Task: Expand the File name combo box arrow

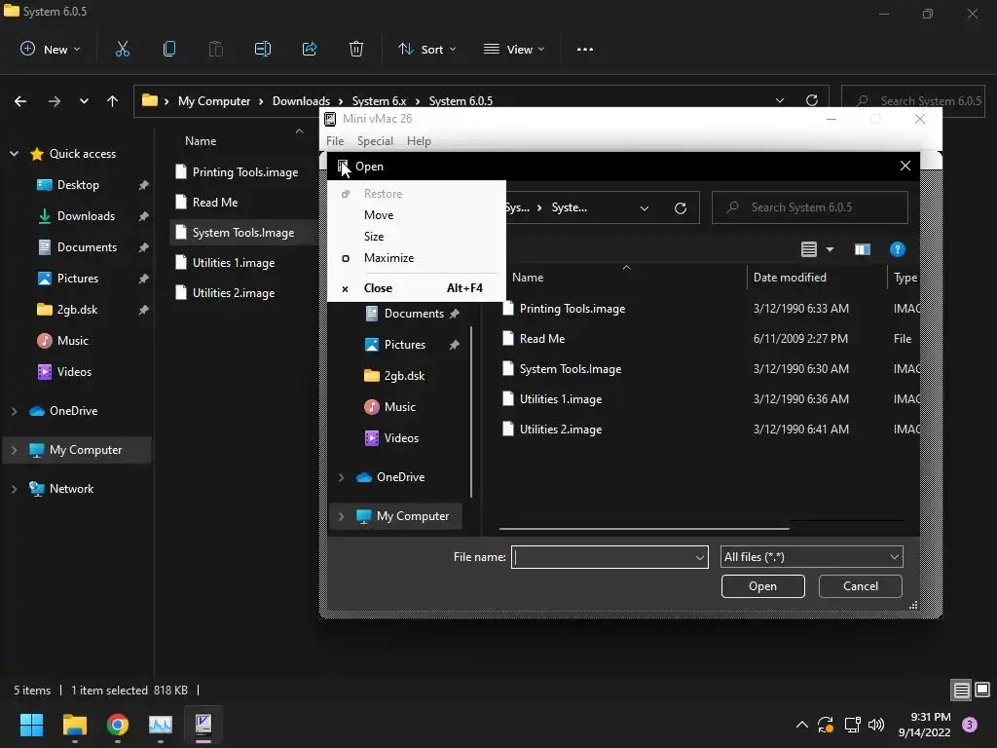Action: (x=699, y=558)
